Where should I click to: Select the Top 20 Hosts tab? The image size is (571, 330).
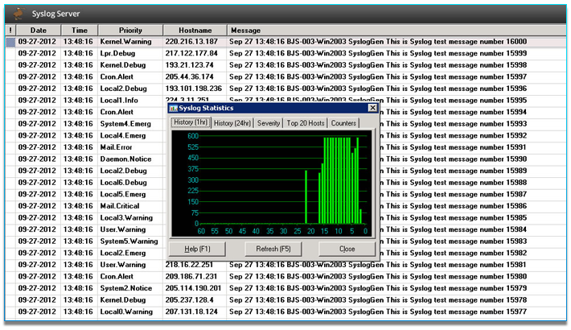click(305, 123)
